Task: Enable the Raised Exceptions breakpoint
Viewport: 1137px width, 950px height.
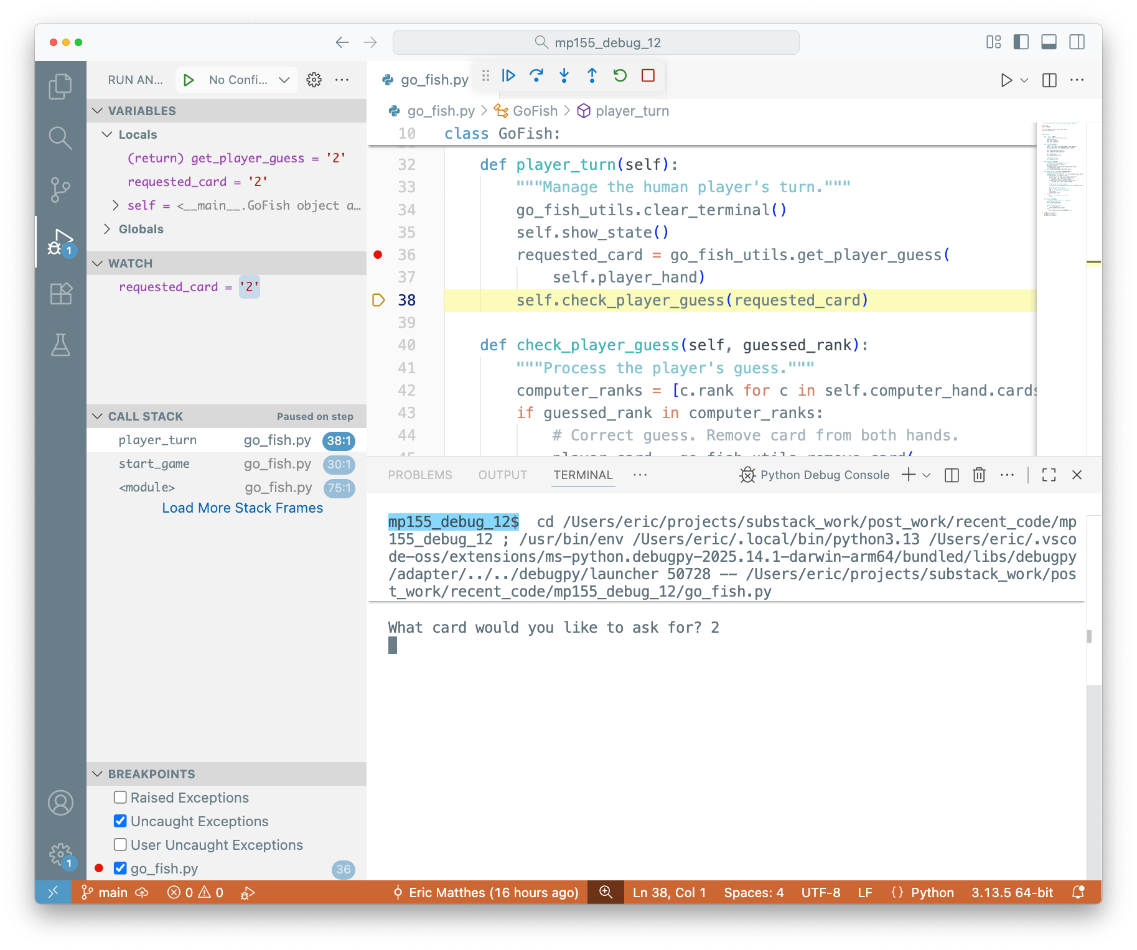Action: (x=119, y=797)
